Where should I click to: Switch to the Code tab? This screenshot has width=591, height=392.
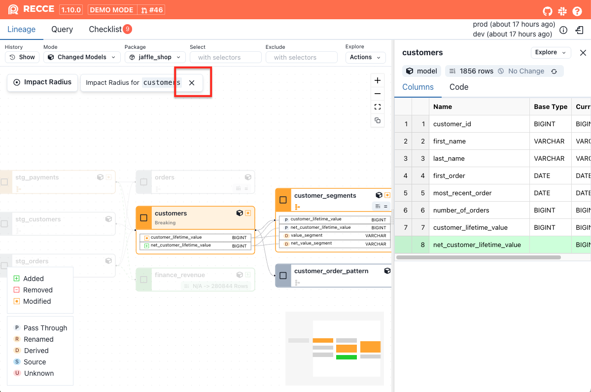(459, 87)
